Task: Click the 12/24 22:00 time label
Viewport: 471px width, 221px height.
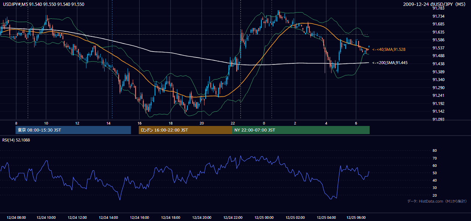Action: 233,218
